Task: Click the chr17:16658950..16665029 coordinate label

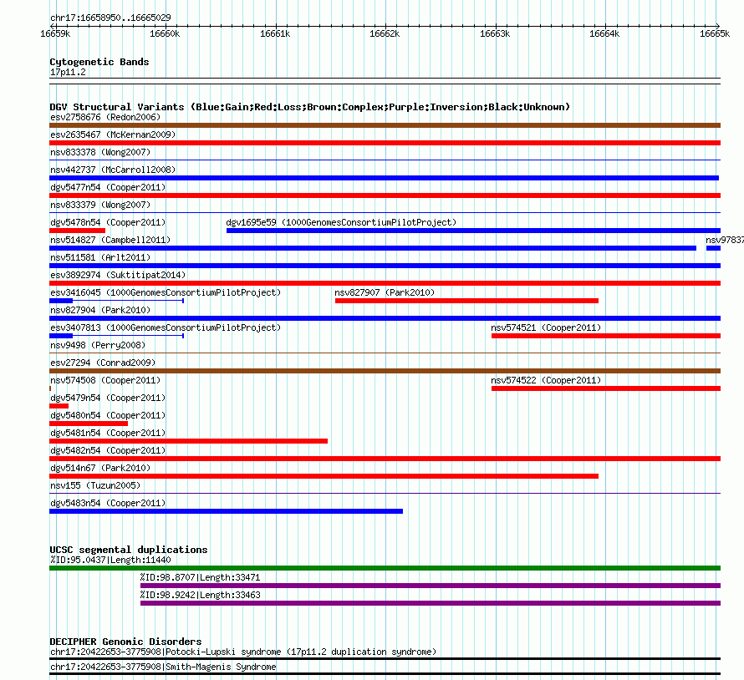Action: click(x=110, y=18)
